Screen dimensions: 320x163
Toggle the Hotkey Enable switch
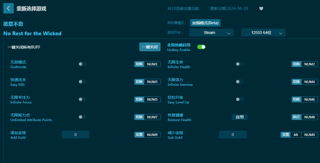pyautogui.click(x=201, y=47)
